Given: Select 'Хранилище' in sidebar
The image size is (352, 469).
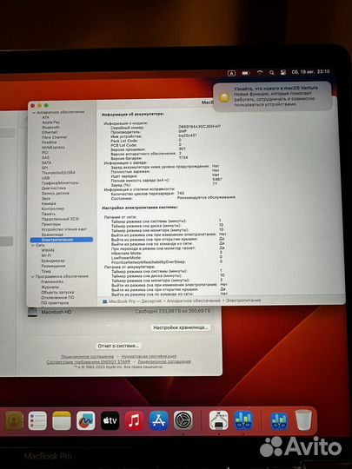Looking at the screenshot, I should click(x=52, y=234).
